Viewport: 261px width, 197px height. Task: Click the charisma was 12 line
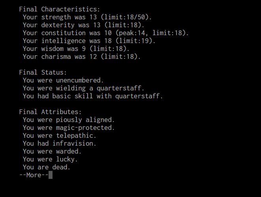(82, 56)
